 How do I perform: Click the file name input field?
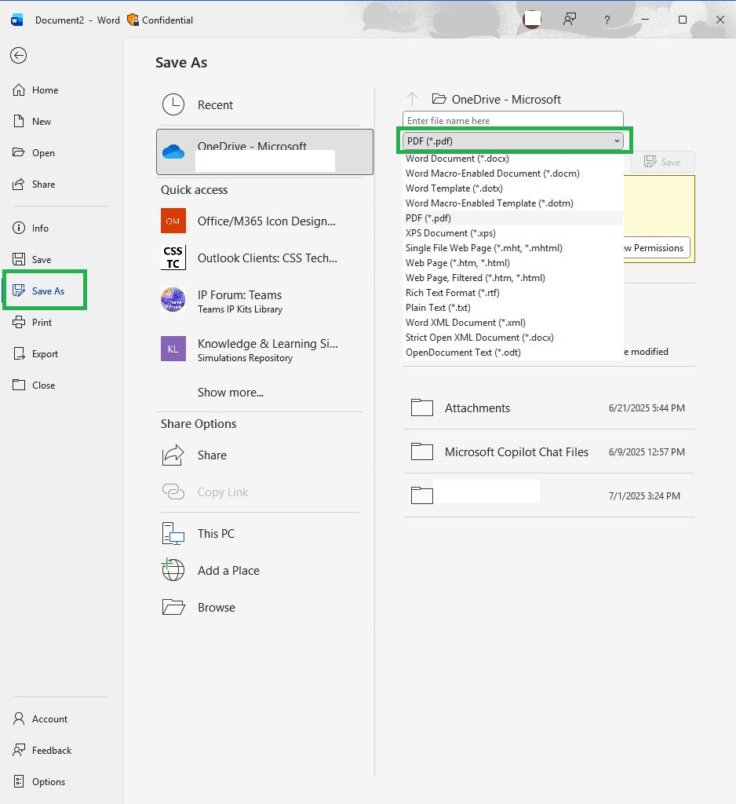[x=513, y=120]
